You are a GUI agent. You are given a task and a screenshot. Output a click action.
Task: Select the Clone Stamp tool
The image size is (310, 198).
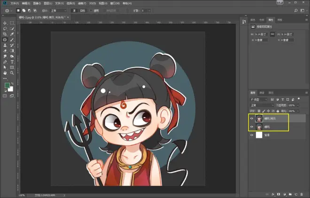click(x=5, y=45)
